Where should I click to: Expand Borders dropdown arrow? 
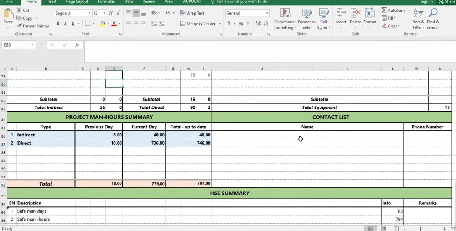(x=93, y=23)
